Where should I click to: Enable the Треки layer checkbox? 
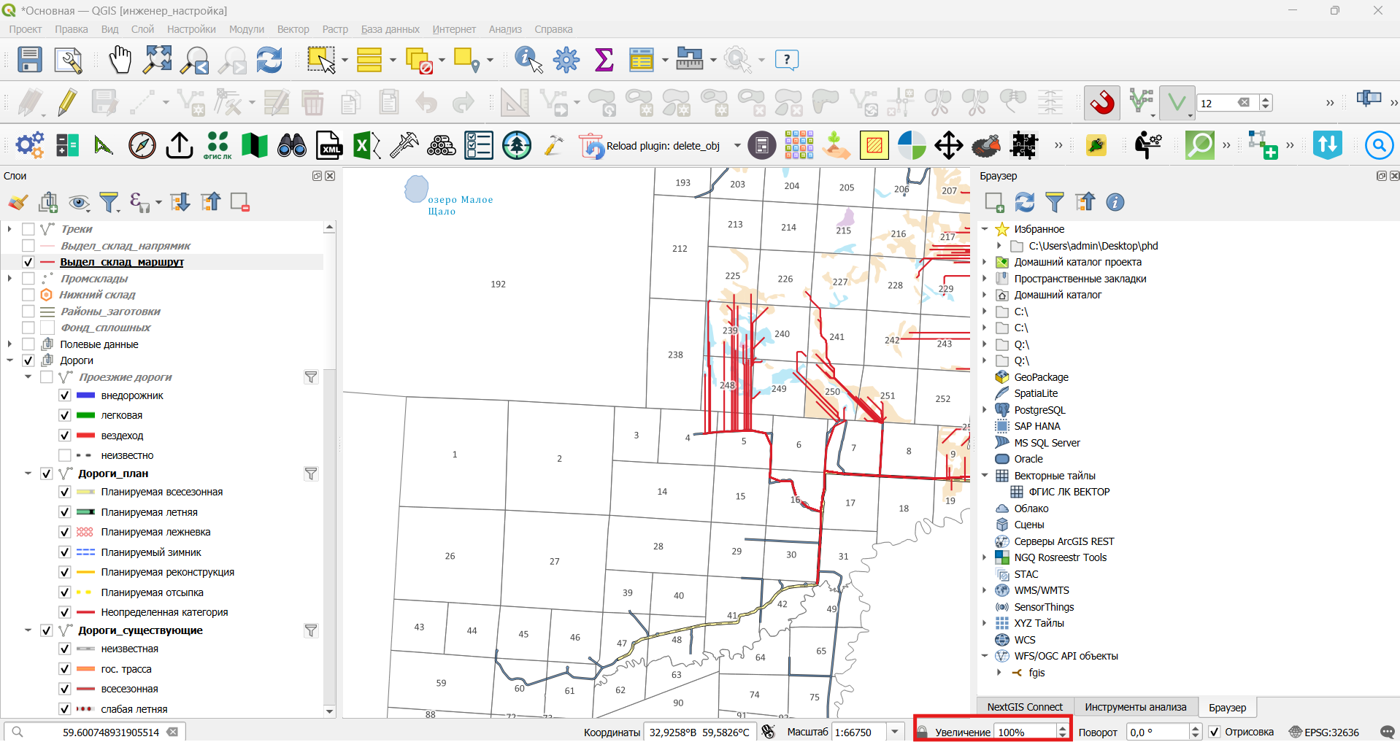click(x=28, y=229)
